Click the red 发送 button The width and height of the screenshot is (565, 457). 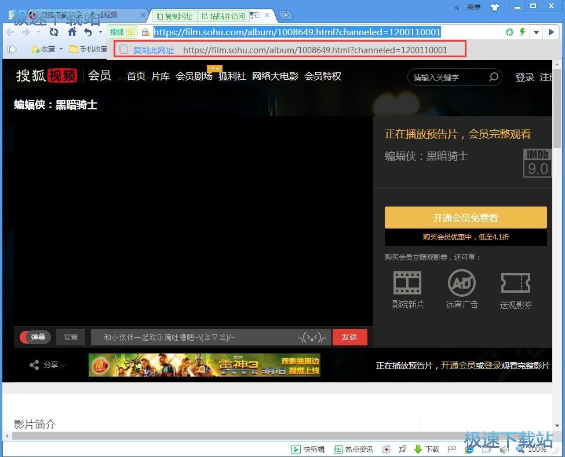pos(349,337)
